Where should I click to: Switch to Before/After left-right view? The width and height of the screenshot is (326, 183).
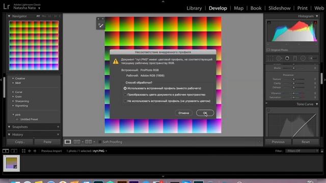click(x=77, y=142)
